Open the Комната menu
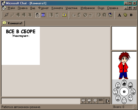Viewport: 138px width, 110px height. click(57, 8)
